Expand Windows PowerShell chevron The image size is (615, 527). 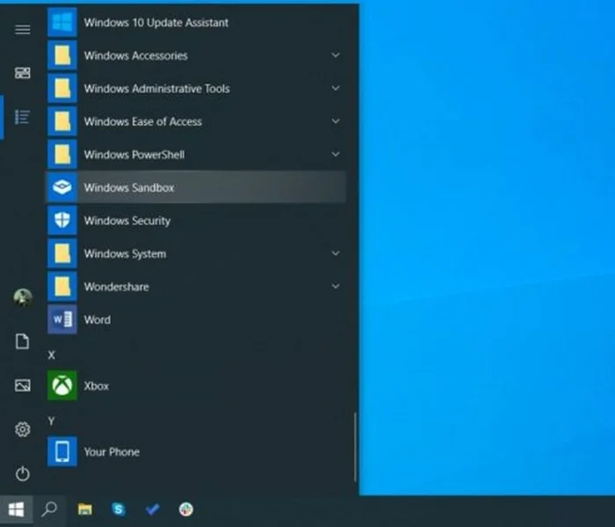[x=336, y=154]
